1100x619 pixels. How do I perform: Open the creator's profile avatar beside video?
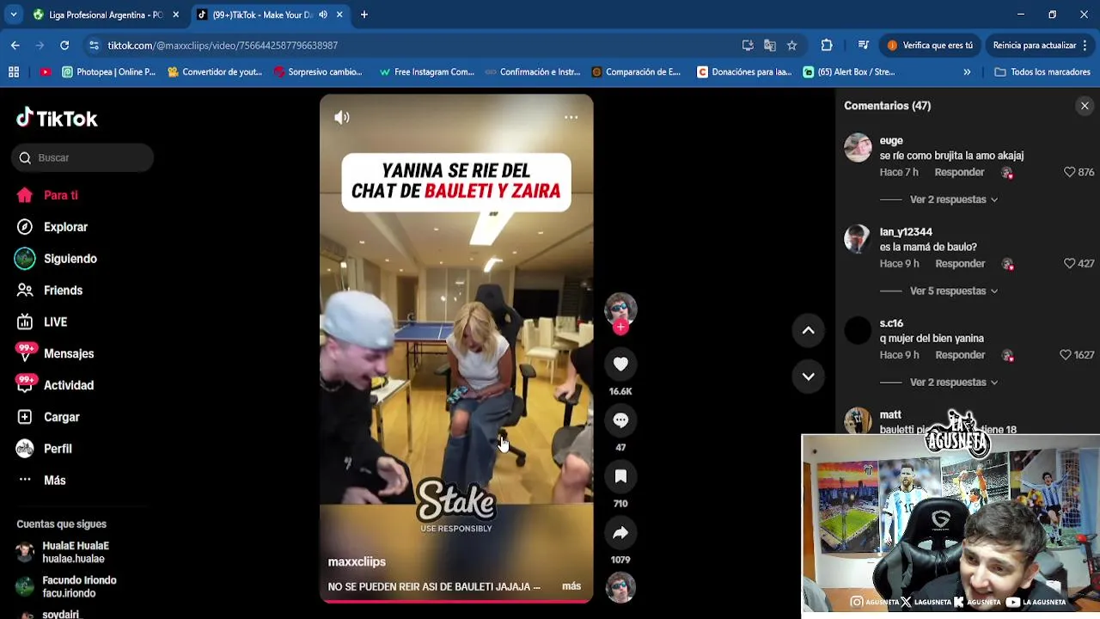620,309
